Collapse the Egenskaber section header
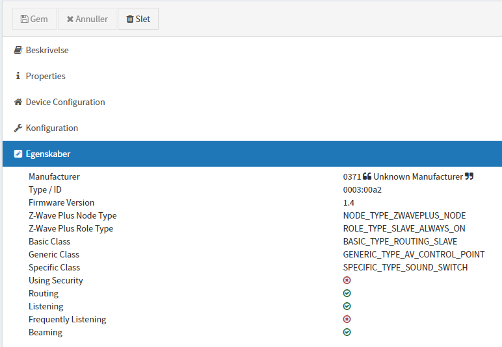This screenshot has width=502, height=347. (48, 154)
